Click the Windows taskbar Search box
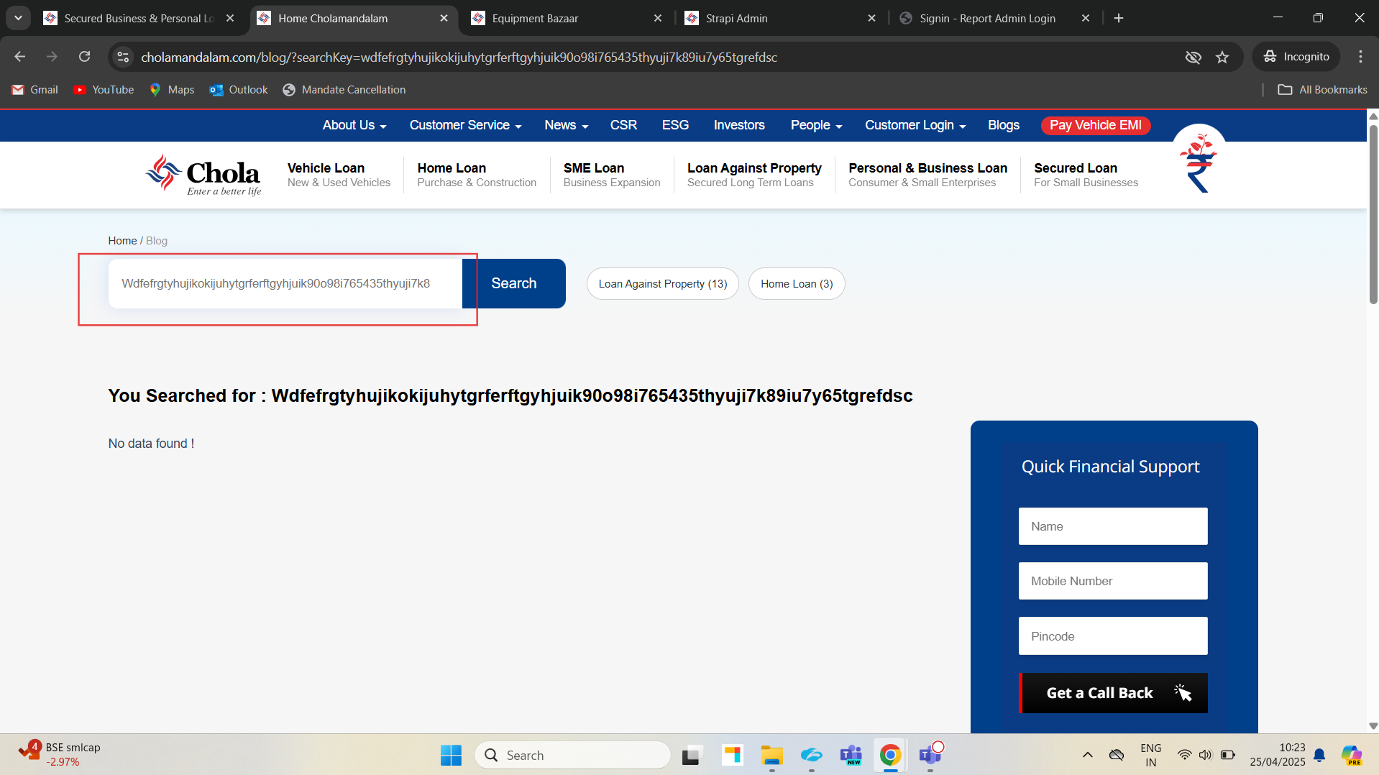This screenshot has width=1379, height=775. tap(572, 755)
